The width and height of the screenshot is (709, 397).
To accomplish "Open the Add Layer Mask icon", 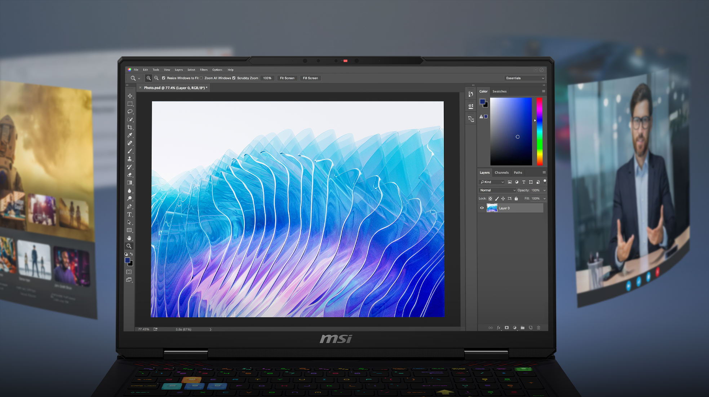I will point(506,328).
